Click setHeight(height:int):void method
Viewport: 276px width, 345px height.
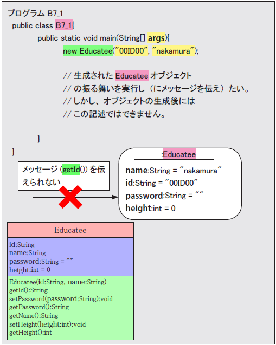47,324
